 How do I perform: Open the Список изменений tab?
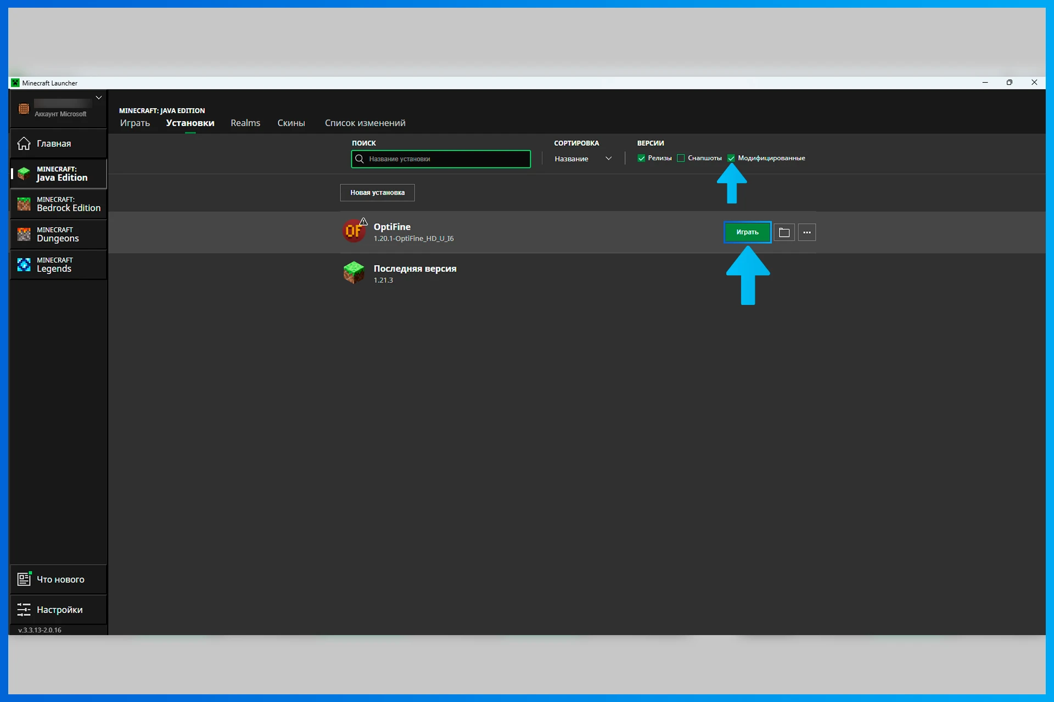(x=365, y=123)
